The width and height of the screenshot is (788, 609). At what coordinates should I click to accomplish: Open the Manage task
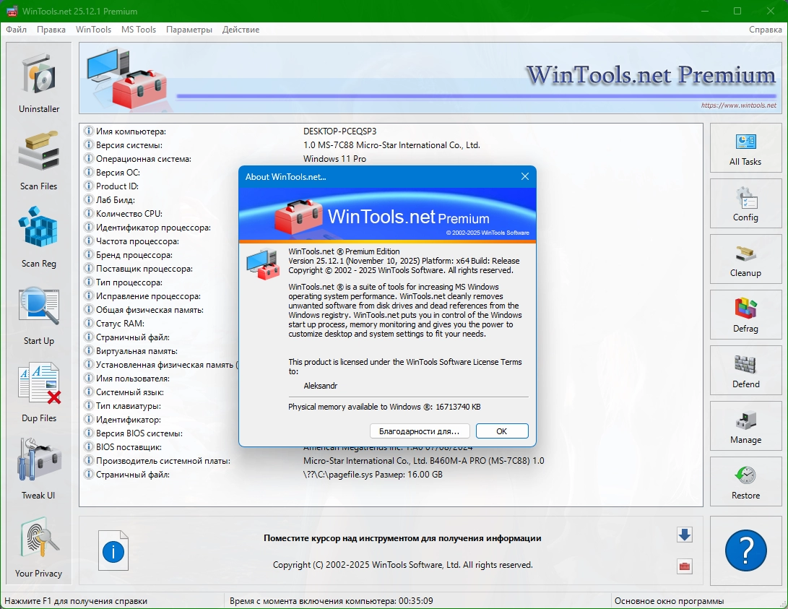(745, 426)
